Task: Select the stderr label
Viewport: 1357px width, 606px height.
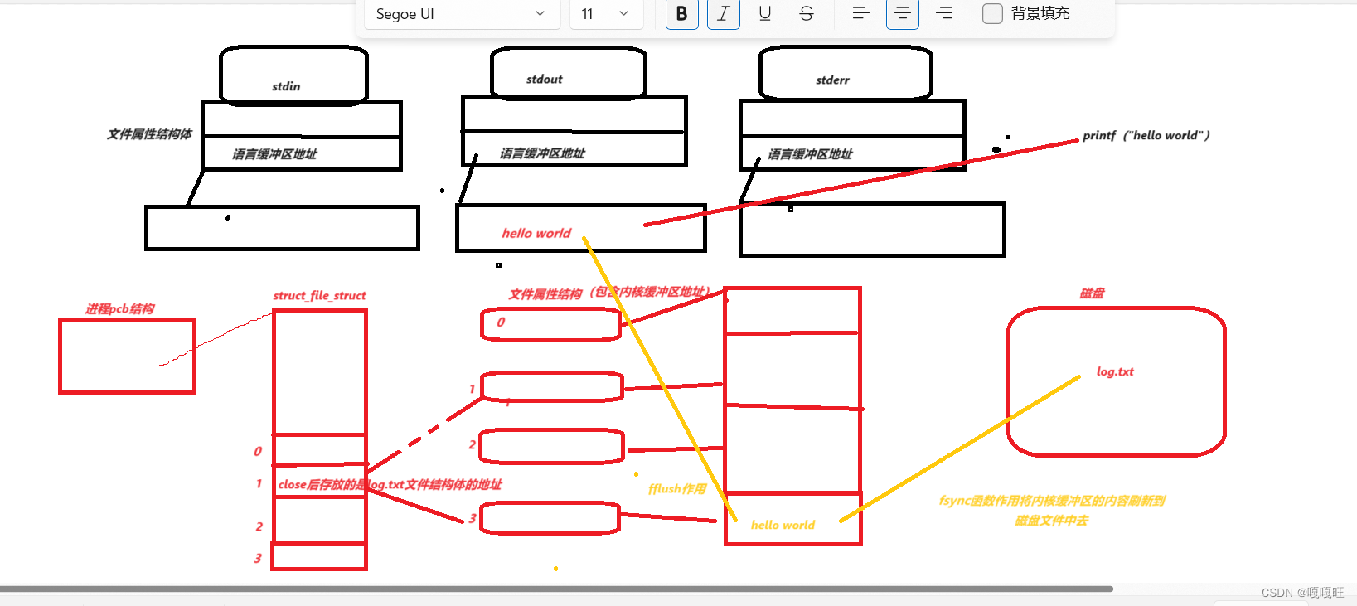Action: pyautogui.click(x=832, y=80)
